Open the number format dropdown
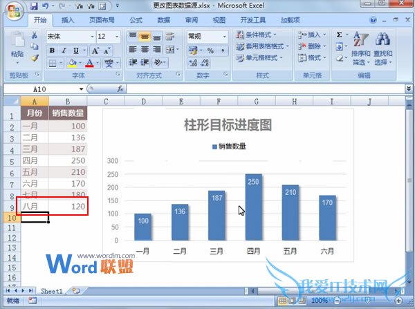Image resolution: width=415 pixels, height=309 pixels. [224, 37]
